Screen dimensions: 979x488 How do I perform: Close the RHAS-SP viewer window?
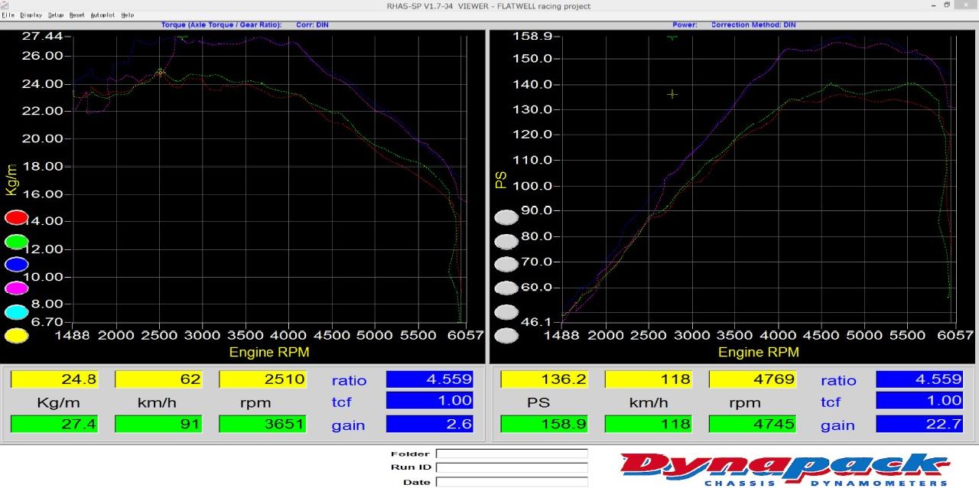pos(968,5)
